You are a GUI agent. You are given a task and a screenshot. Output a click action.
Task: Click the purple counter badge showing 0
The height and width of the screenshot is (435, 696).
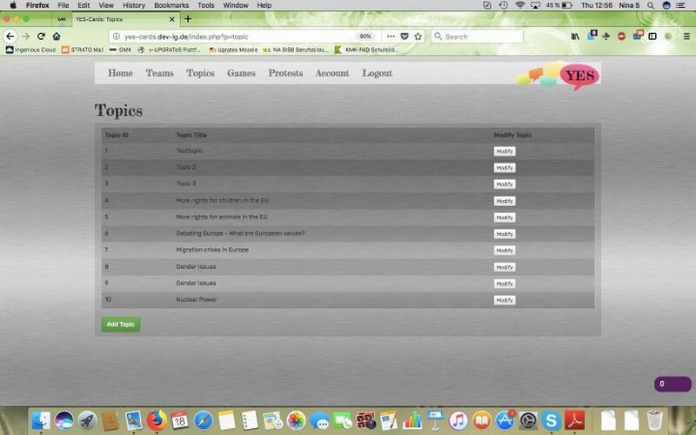(673, 384)
